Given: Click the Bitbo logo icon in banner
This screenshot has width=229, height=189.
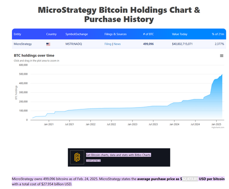Looking at the screenshot, I should [77, 157].
